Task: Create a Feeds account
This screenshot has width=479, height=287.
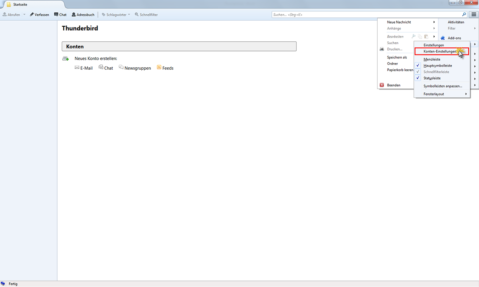Action: click(168, 68)
